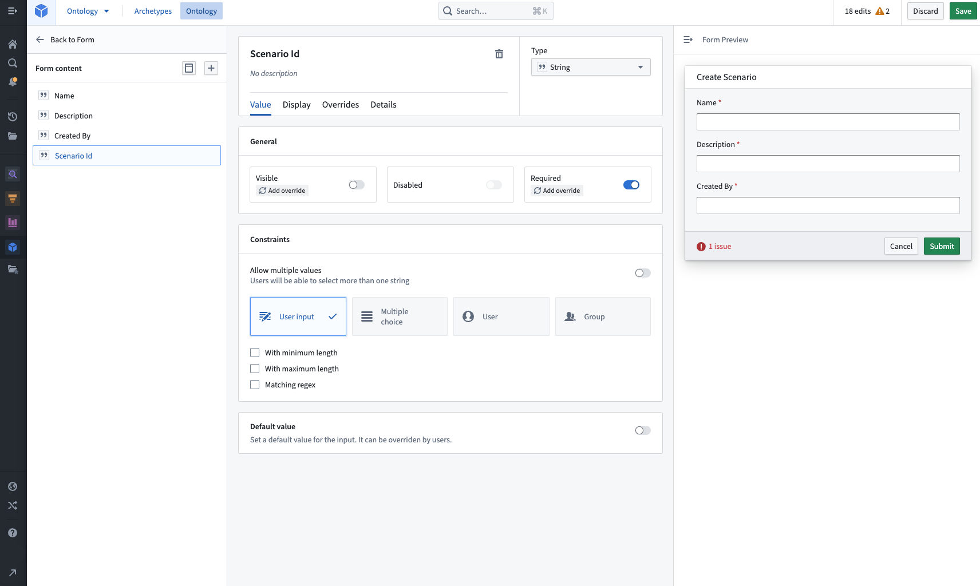Toggle the Required switch off
Screen dimensions: 980x586
click(x=631, y=185)
